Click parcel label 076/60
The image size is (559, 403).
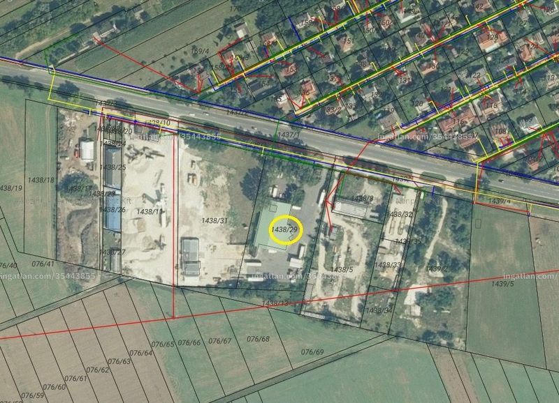[x=55, y=387]
